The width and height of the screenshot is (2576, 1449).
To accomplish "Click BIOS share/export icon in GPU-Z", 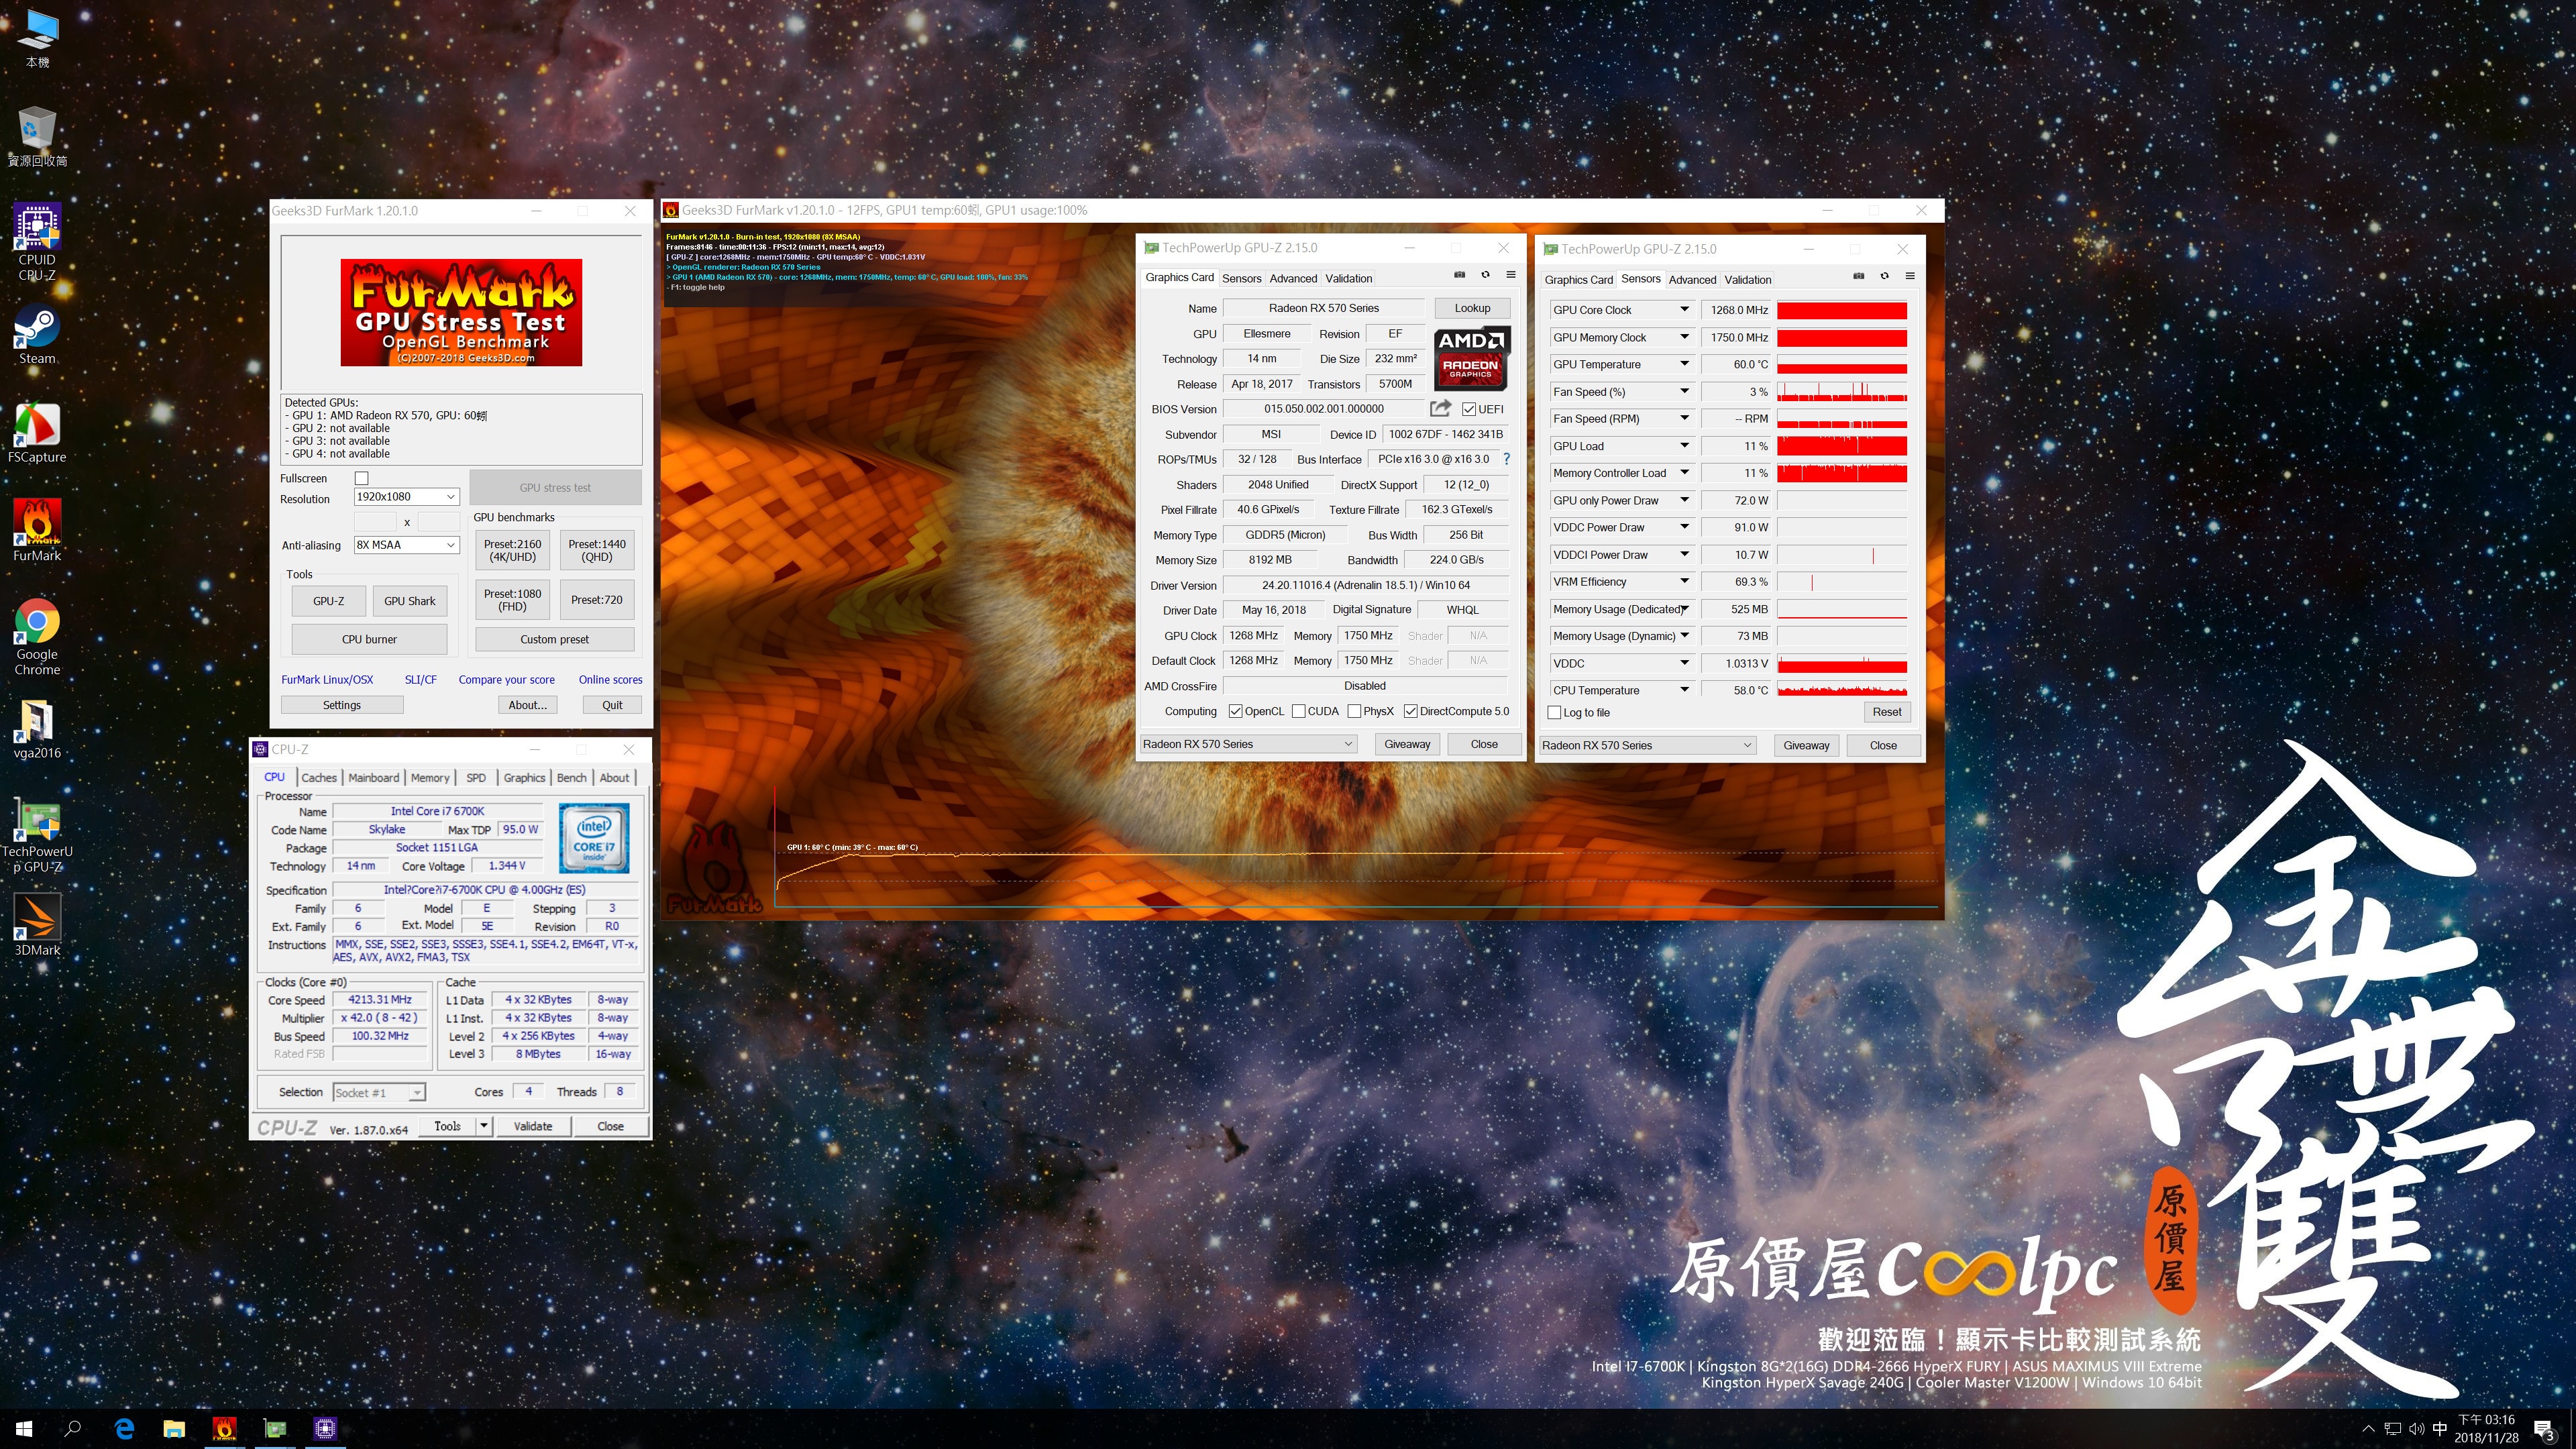I will pos(1440,408).
